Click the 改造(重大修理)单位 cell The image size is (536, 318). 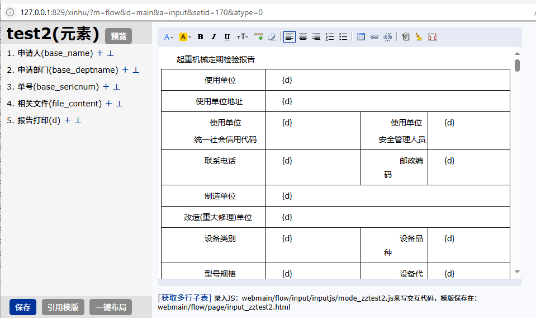tap(214, 217)
